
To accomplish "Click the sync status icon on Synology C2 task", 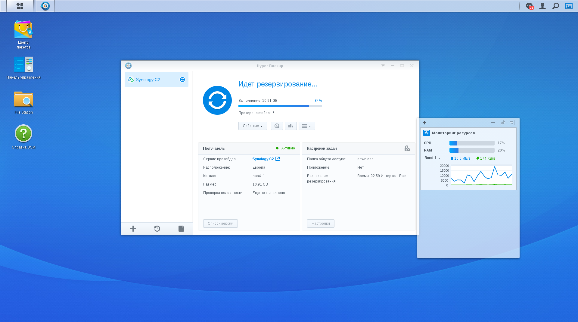I will tap(182, 80).
